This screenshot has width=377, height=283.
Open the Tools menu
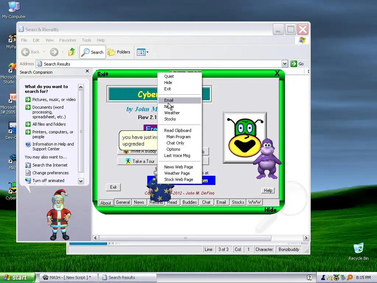(86, 40)
